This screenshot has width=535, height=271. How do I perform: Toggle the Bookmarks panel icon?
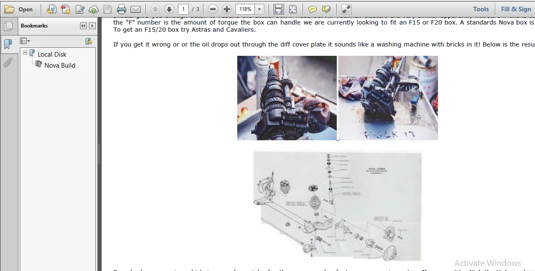[8, 44]
